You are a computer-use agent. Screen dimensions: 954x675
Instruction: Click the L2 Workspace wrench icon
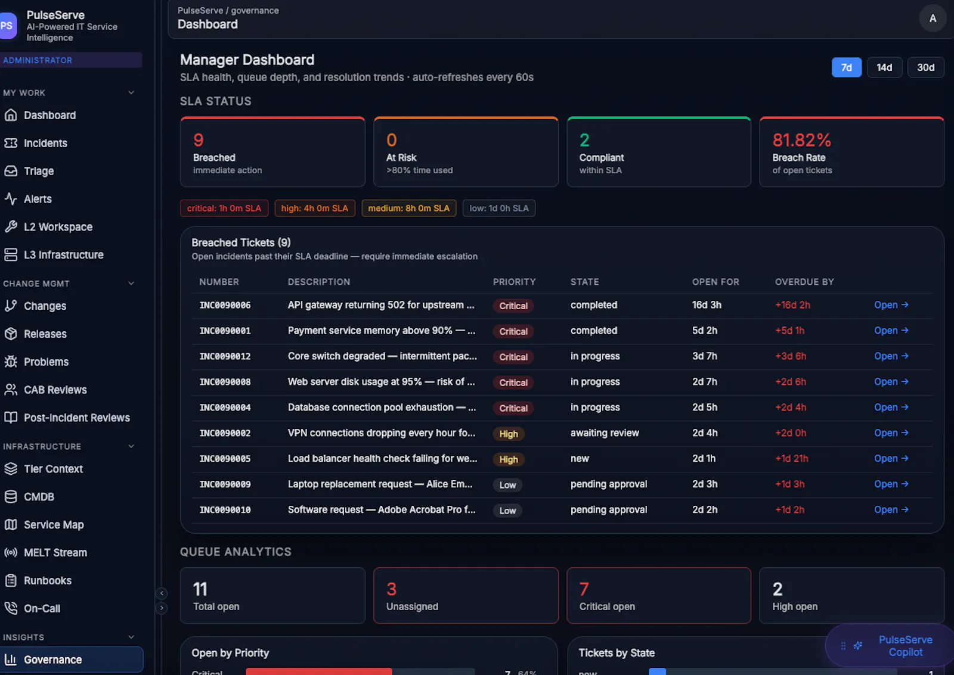11,226
